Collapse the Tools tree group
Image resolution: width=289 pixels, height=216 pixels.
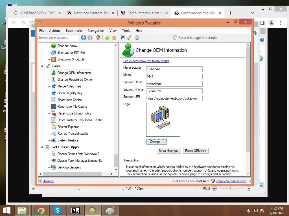42,66
